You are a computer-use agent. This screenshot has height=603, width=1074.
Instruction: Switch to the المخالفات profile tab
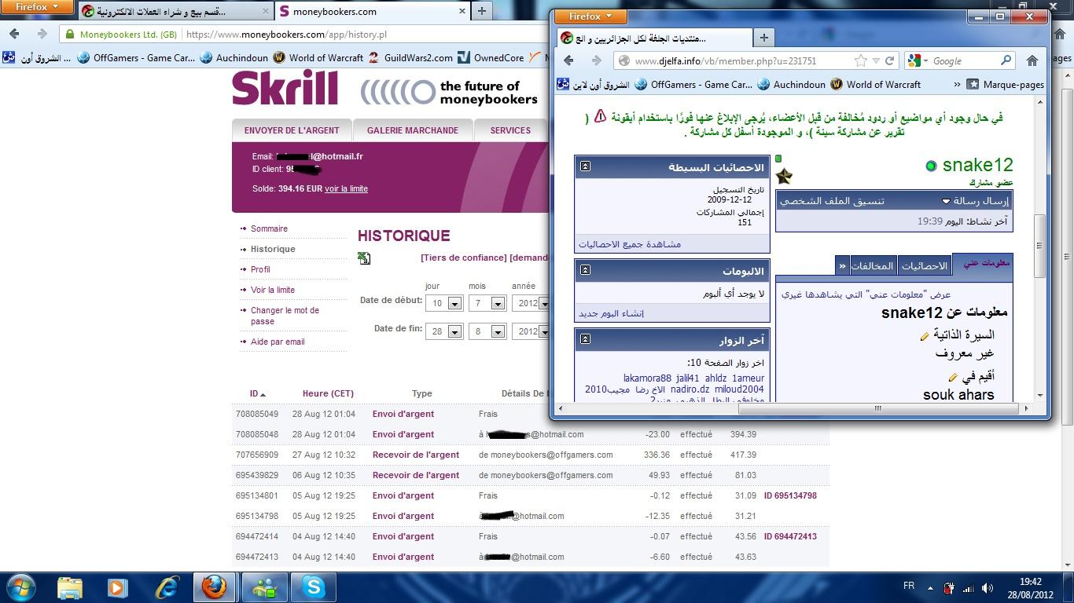click(872, 265)
